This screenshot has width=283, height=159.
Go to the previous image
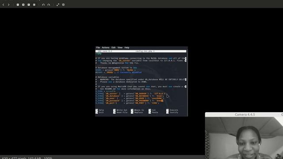click(x=3, y=5)
